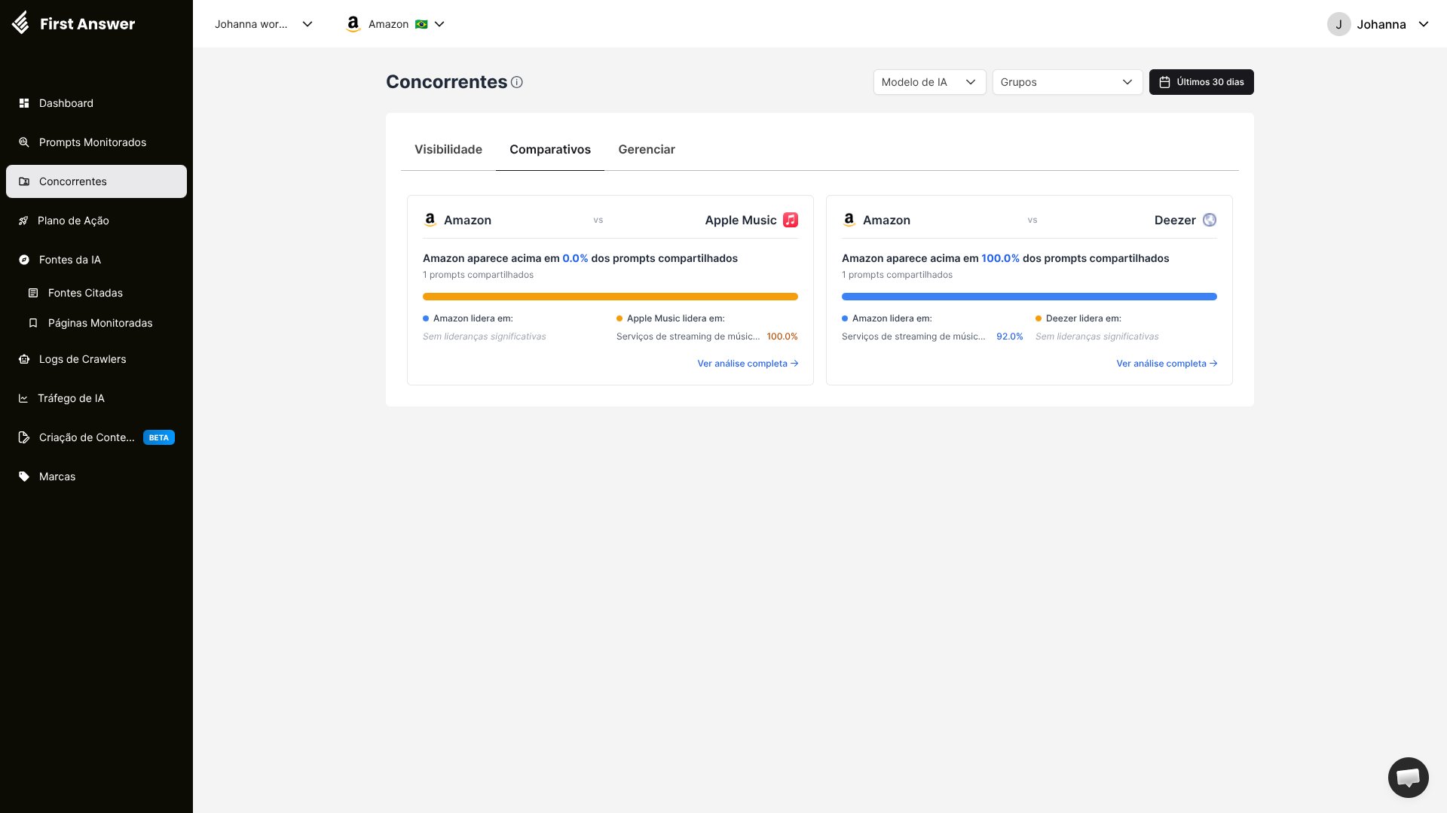The width and height of the screenshot is (1447, 813).
Task: Click the Páginas Monitoradas bookmark icon
Action: coord(33,323)
